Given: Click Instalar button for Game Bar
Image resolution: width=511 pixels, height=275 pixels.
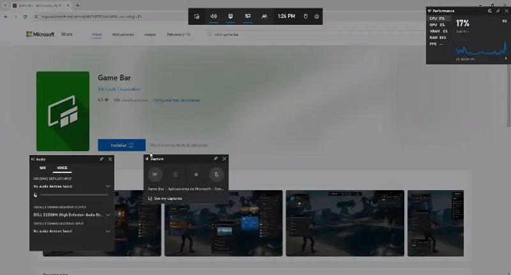Looking at the screenshot, I should (121, 145).
